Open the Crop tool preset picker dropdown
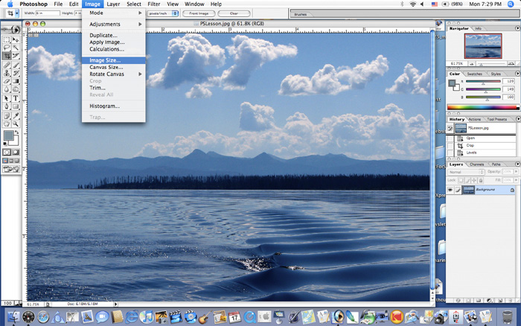Screen dimensions: 521x326 pos(17,13)
